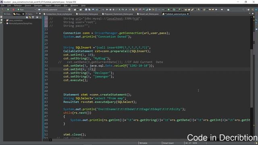The width and height of the screenshot is (258, 145).
Task: Click the New file toolbar icon
Action: (x=75, y=10)
